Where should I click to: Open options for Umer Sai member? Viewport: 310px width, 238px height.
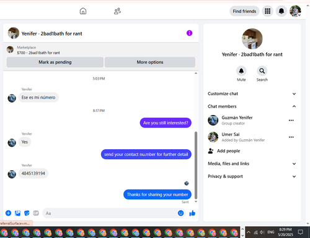point(291,137)
